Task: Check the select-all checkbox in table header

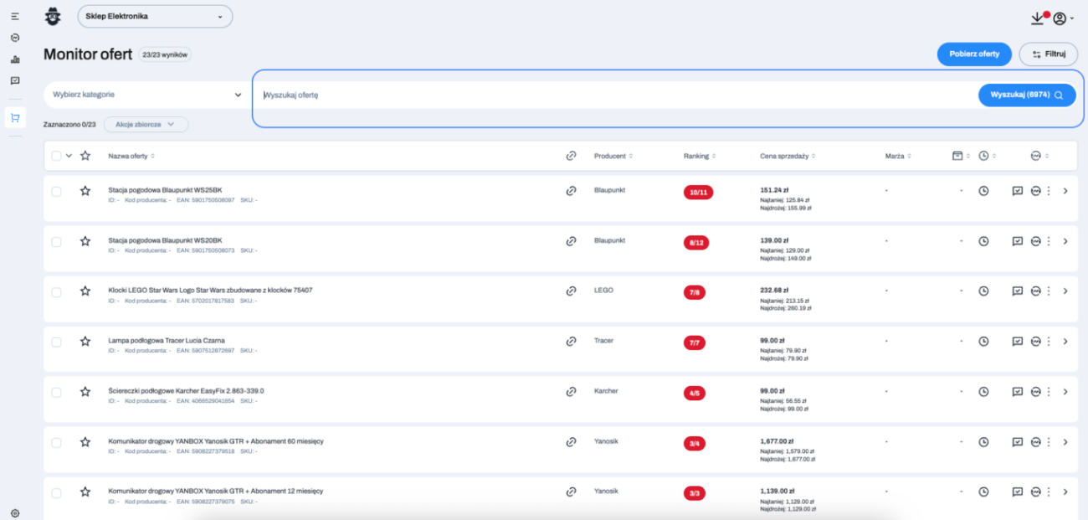Action: click(56, 156)
